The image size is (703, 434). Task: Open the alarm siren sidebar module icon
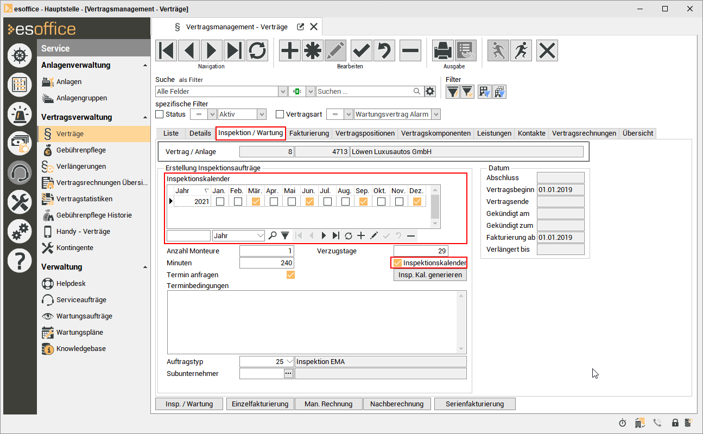(20, 113)
